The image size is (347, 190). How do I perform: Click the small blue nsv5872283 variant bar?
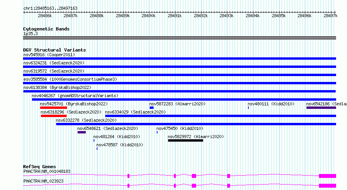152,108
